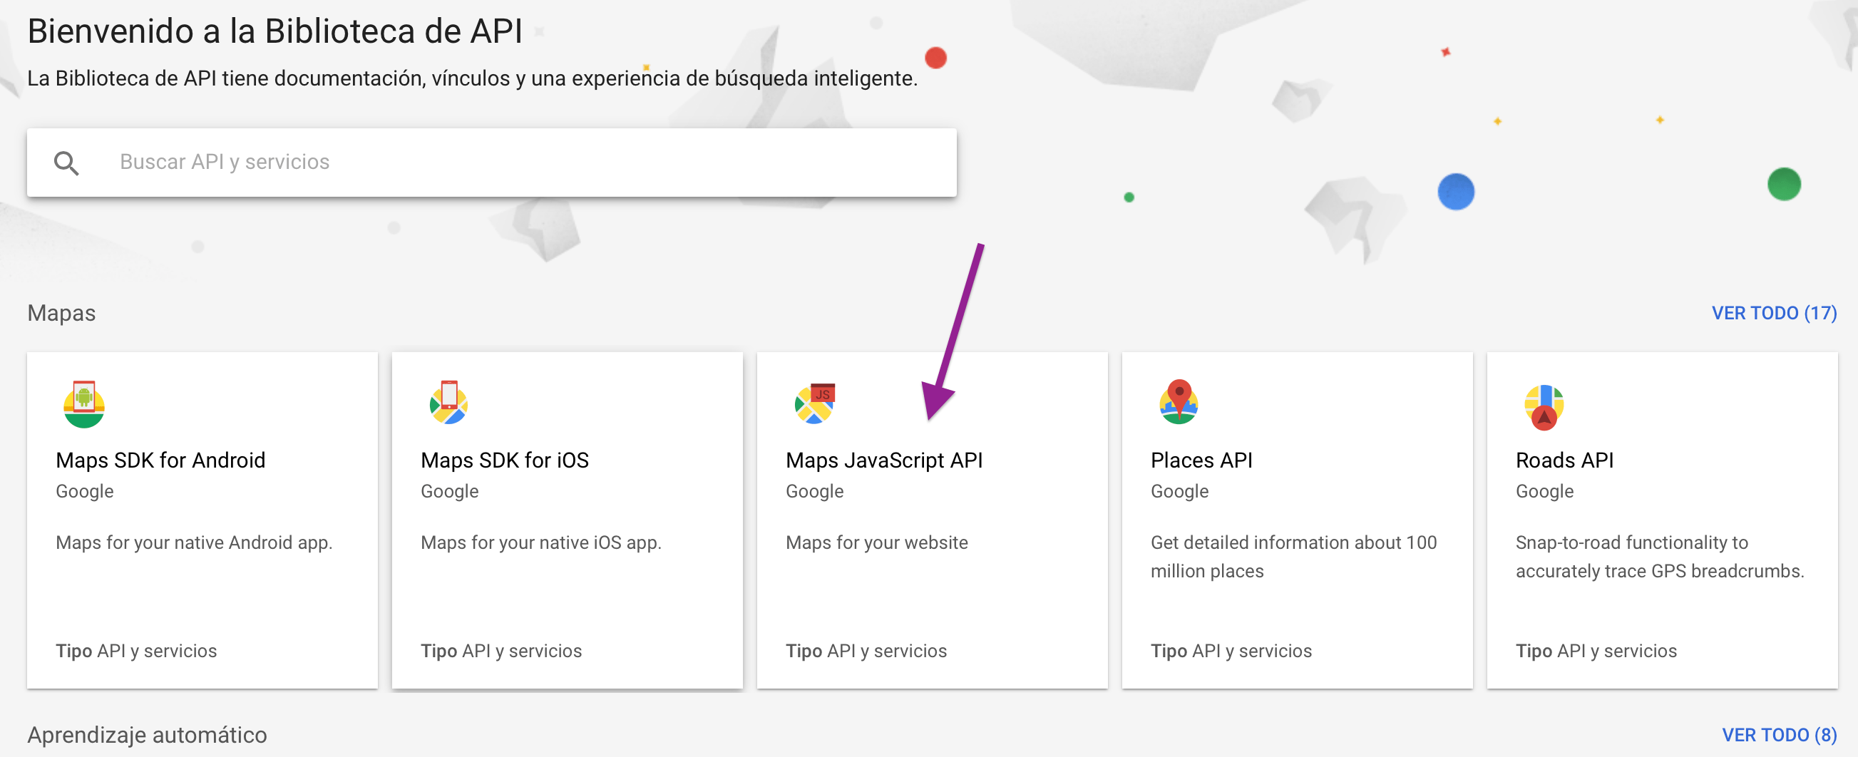Click Google under Maps JavaScript API
This screenshot has width=1858, height=757.
(814, 491)
